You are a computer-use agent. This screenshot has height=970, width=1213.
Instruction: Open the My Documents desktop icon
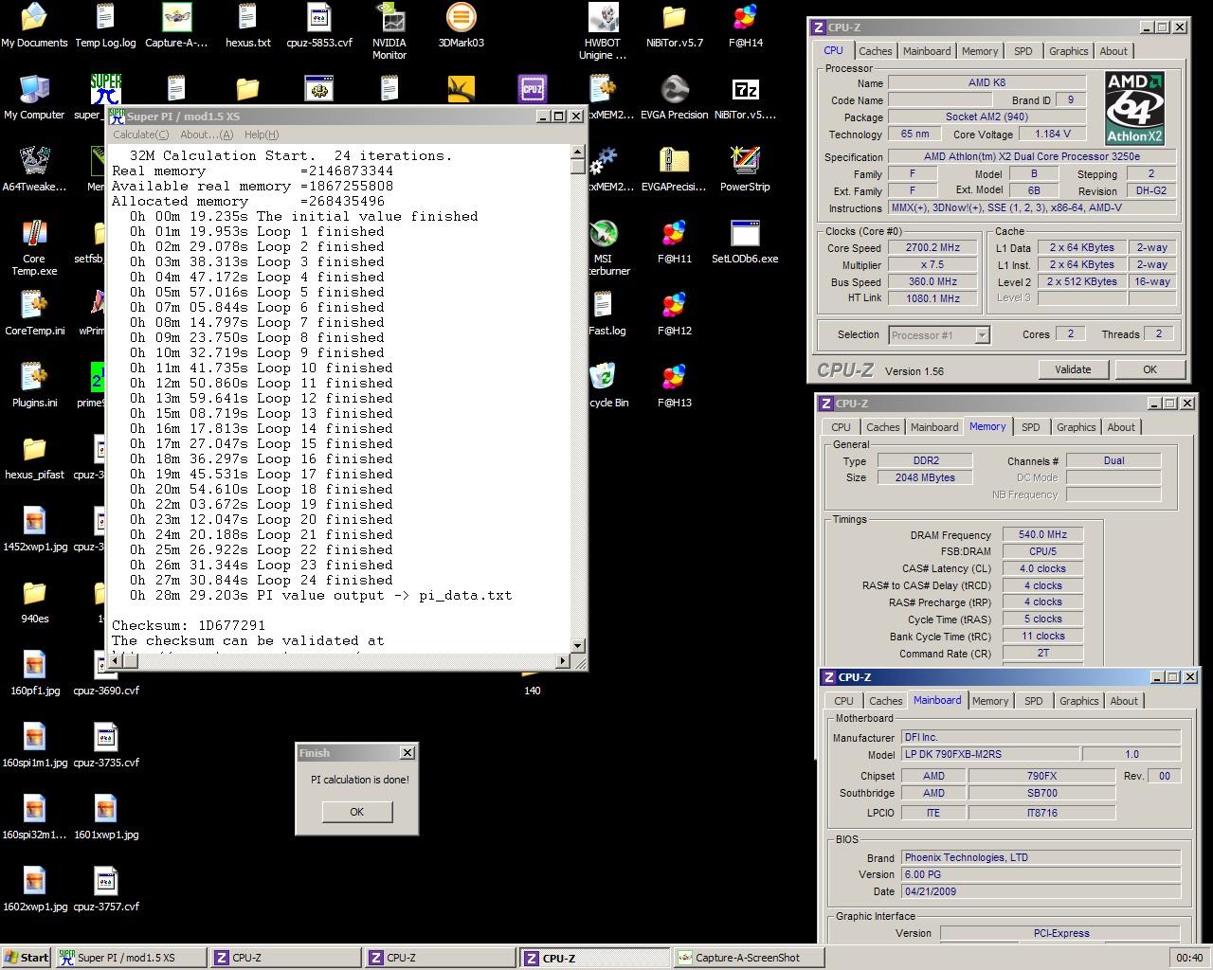click(34, 26)
